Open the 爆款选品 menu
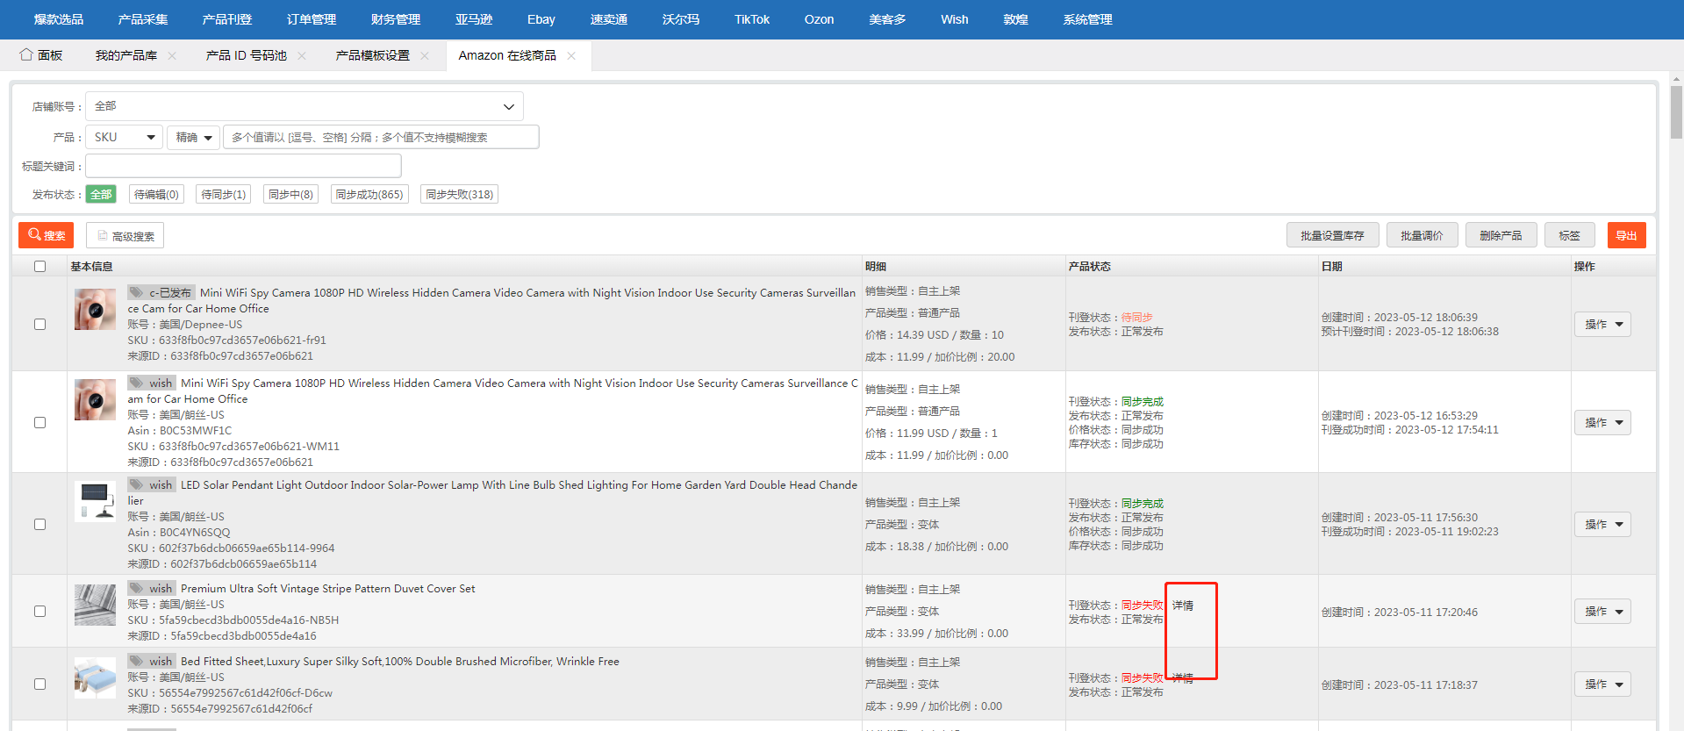 click(x=59, y=19)
